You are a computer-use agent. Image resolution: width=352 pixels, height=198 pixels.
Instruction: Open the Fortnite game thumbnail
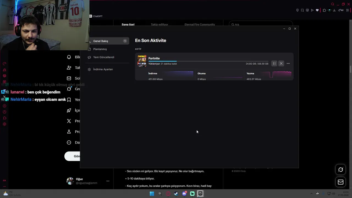coord(142,61)
